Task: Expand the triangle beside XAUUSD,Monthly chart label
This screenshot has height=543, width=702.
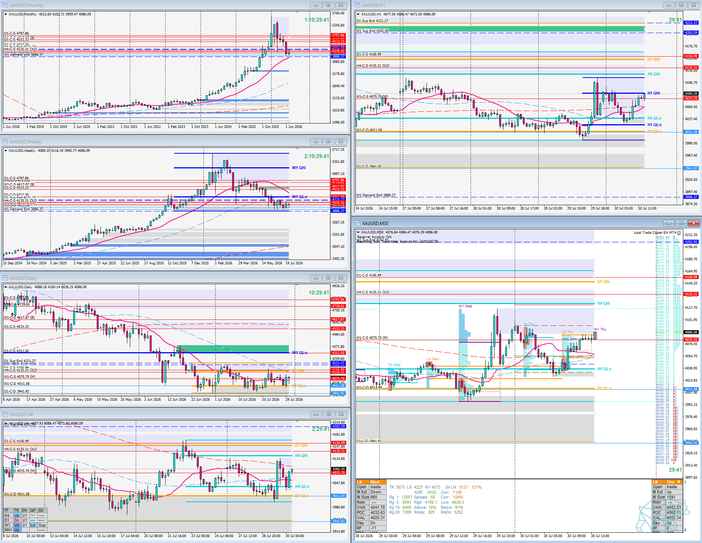Action: pos(6,14)
